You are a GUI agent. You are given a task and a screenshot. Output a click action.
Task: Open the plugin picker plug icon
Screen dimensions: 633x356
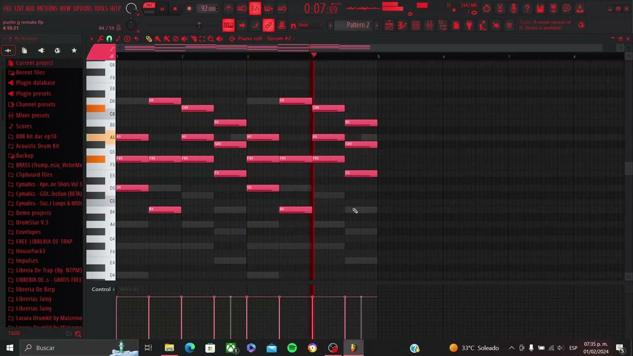click(x=469, y=25)
